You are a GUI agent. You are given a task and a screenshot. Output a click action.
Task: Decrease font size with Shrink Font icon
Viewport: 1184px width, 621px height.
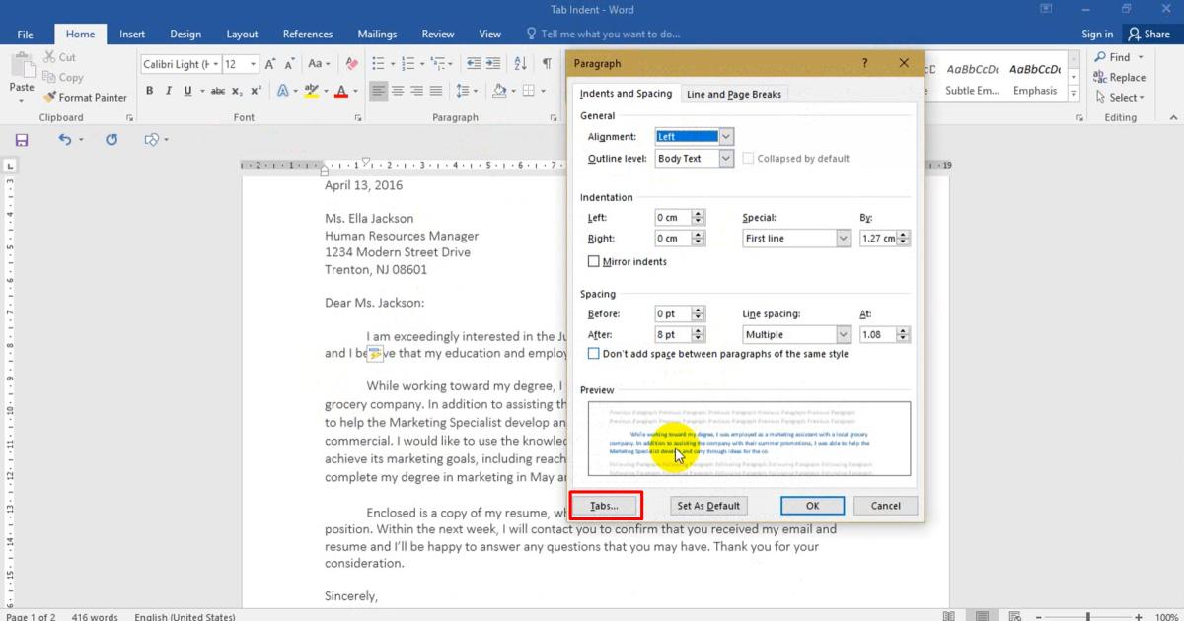tap(291, 64)
